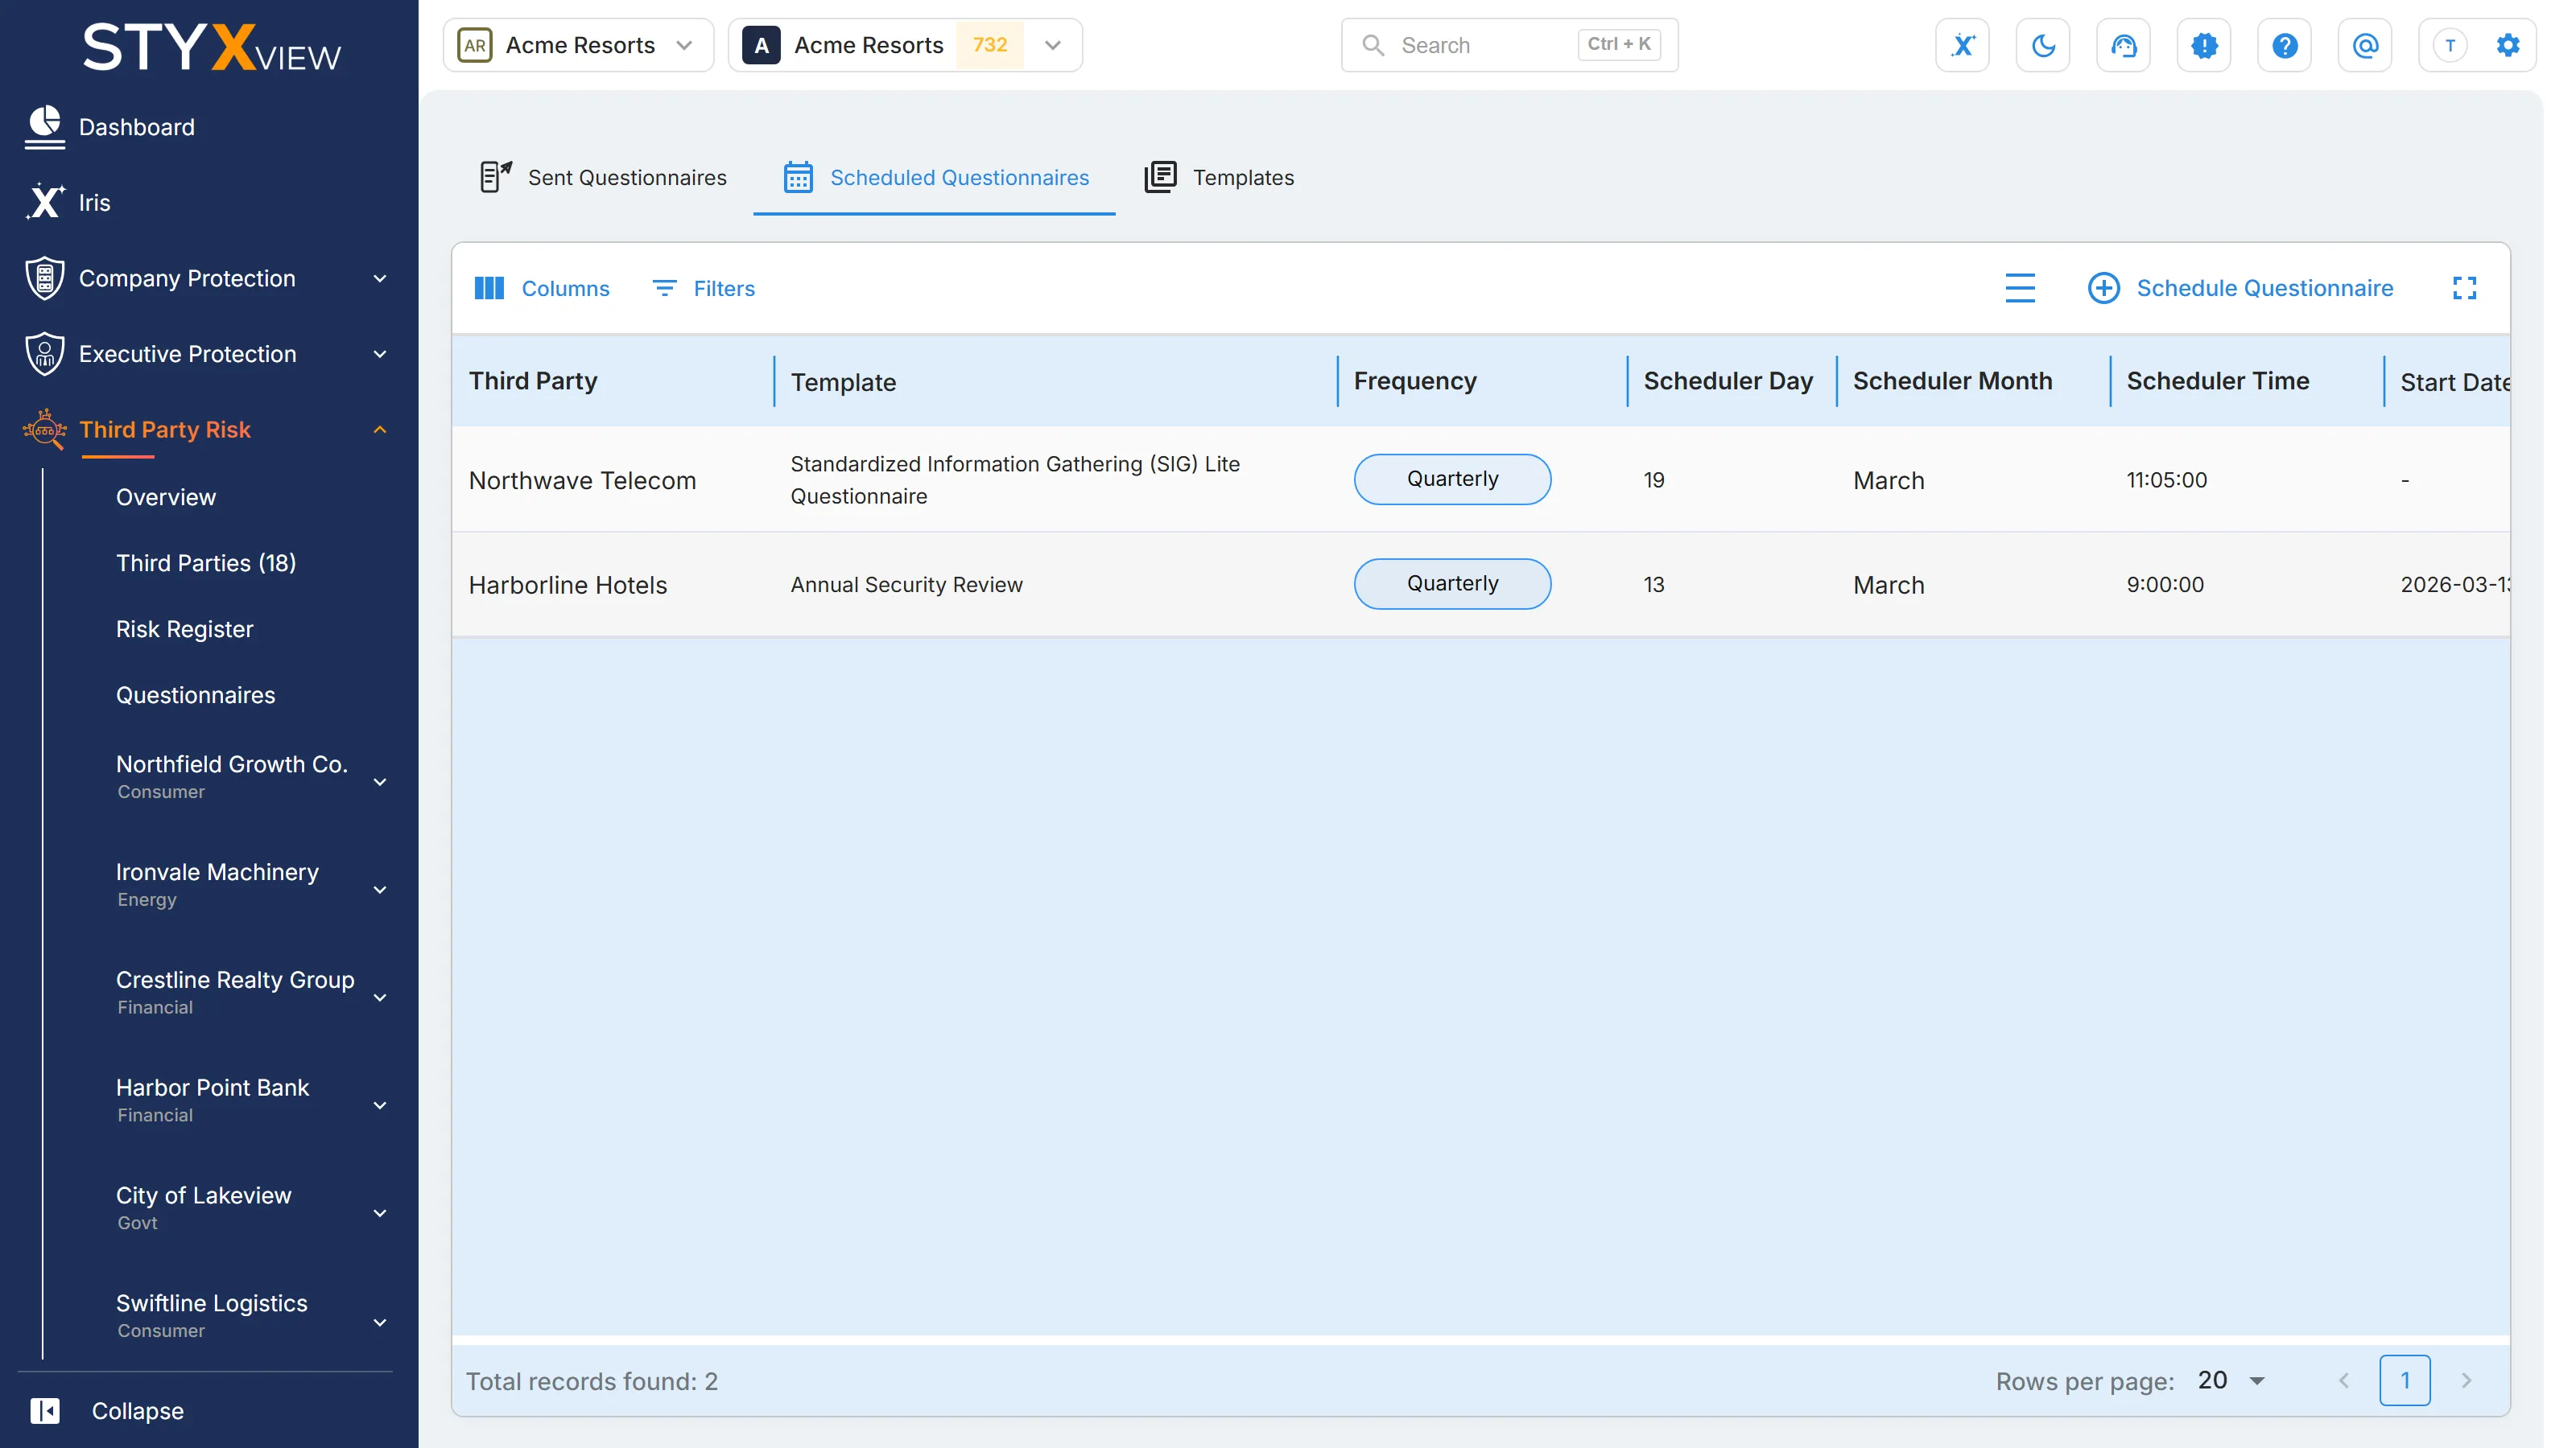The image size is (2576, 1448).
Task: Open Questionnaires sidebar item
Action: 196,694
